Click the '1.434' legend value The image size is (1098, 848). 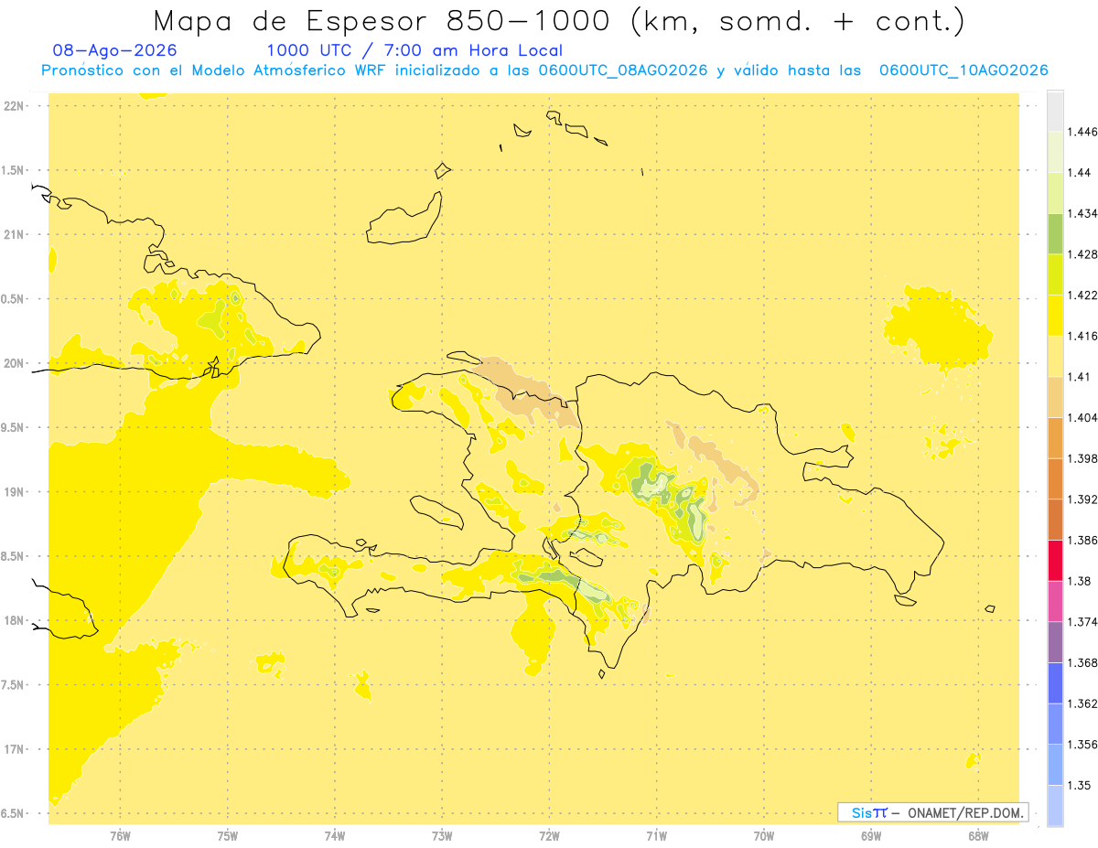click(1082, 213)
